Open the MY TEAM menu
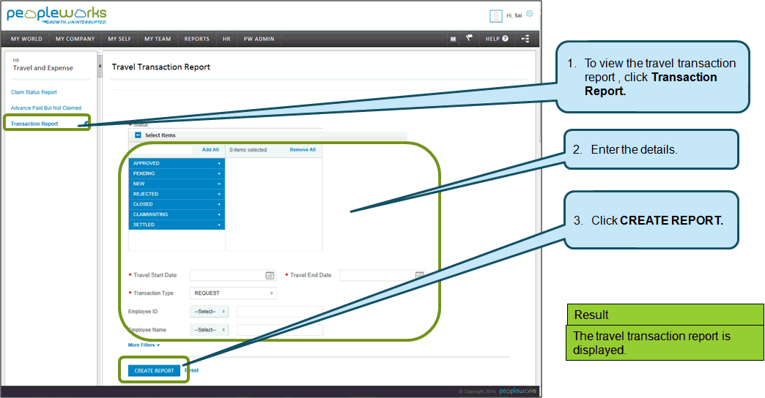The width and height of the screenshot is (765, 398). point(158,39)
